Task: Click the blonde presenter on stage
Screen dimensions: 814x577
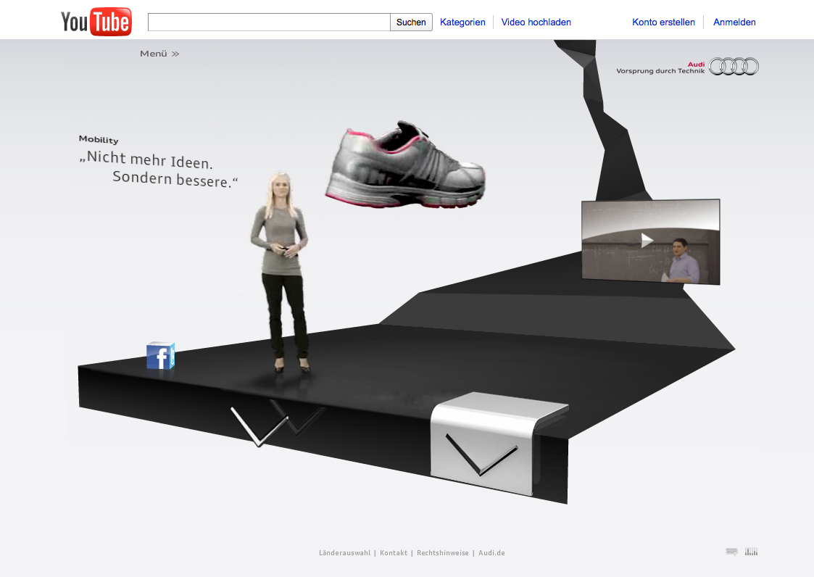Action: point(281,272)
